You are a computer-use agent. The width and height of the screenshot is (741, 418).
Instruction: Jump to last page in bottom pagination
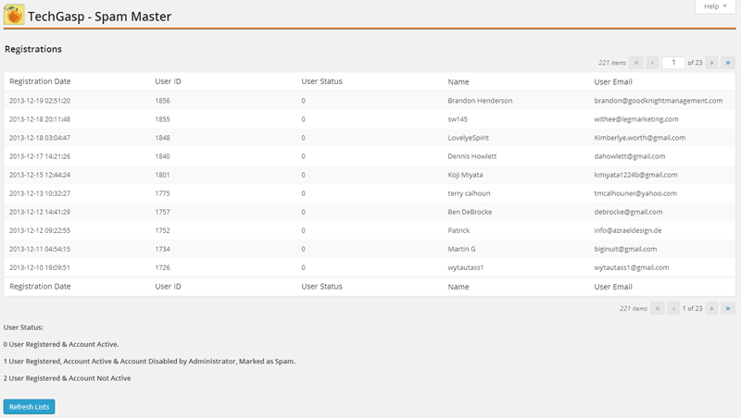(728, 308)
